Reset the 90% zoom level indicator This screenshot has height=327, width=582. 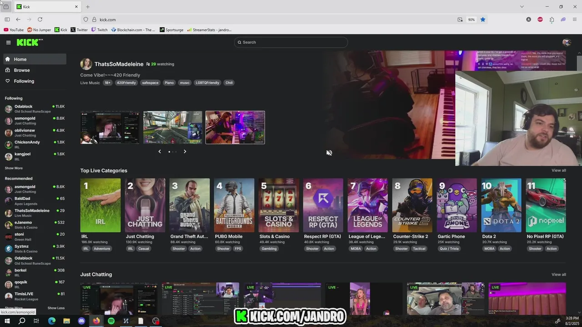[472, 20]
